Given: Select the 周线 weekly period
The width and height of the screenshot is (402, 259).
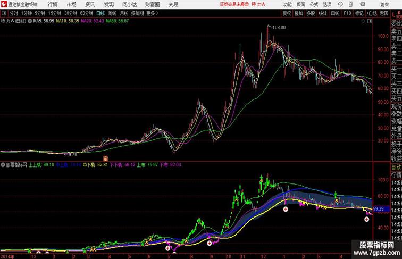Looking at the screenshot, I should point(112,13).
